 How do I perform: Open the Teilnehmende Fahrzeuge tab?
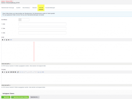8,8
